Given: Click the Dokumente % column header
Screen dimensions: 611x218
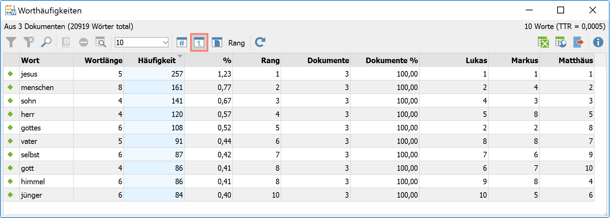Looking at the screenshot, I should (392, 60).
